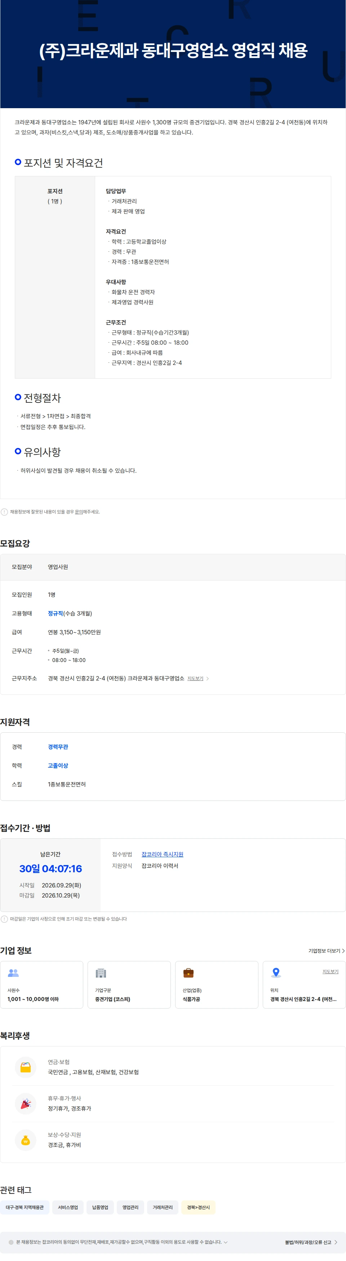346x1261 pixels.
Task: Click the 경력무관 qualification text
Action: [58, 747]
